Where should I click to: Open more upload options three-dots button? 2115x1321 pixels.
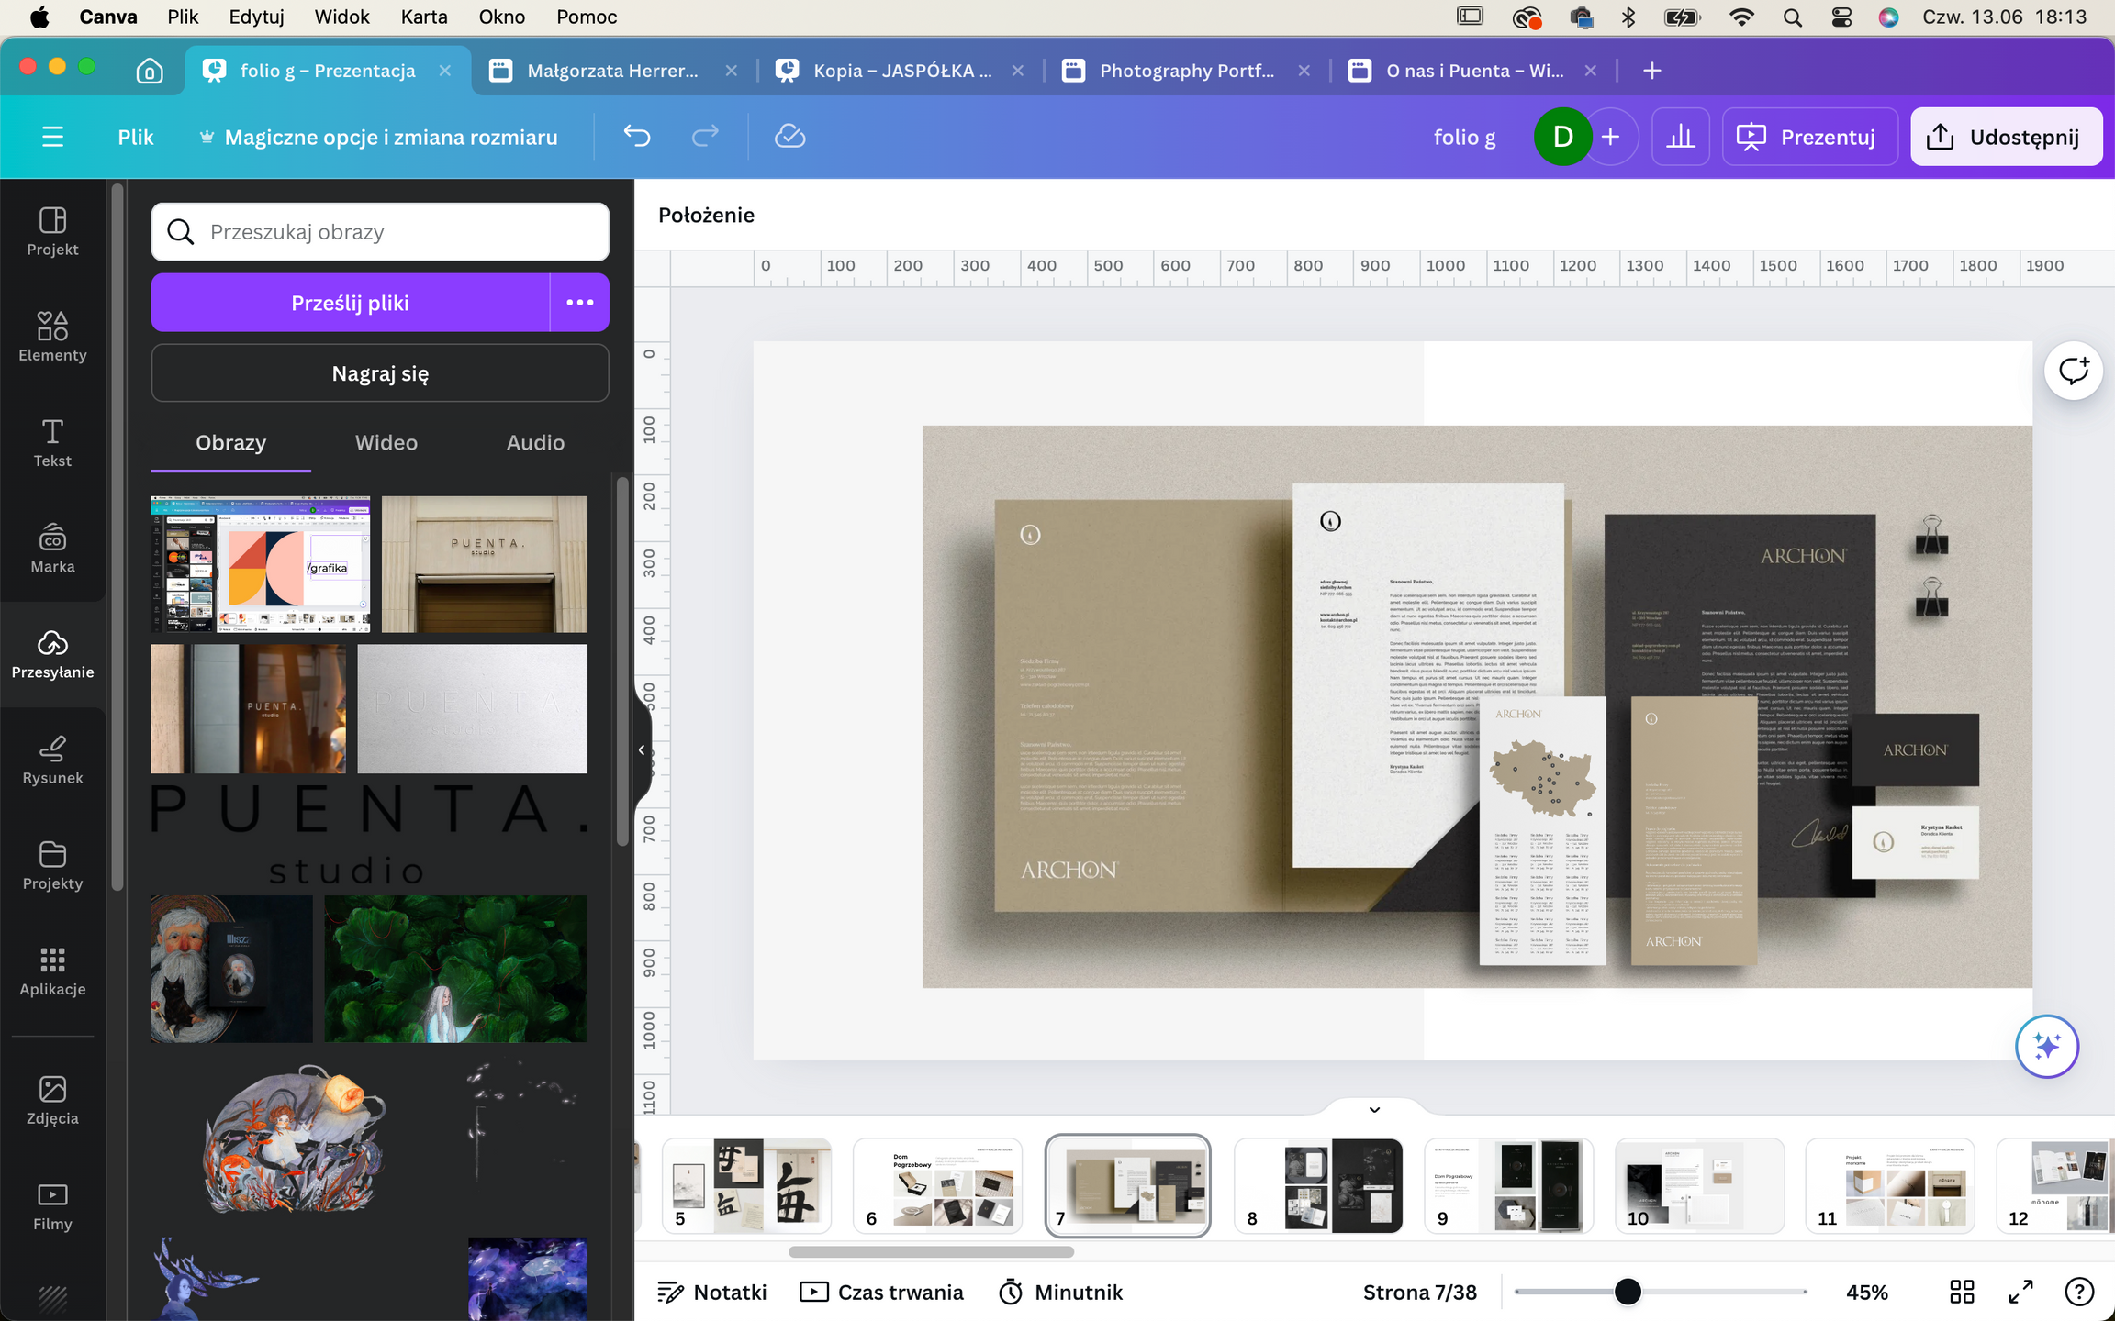coord(579,303)
